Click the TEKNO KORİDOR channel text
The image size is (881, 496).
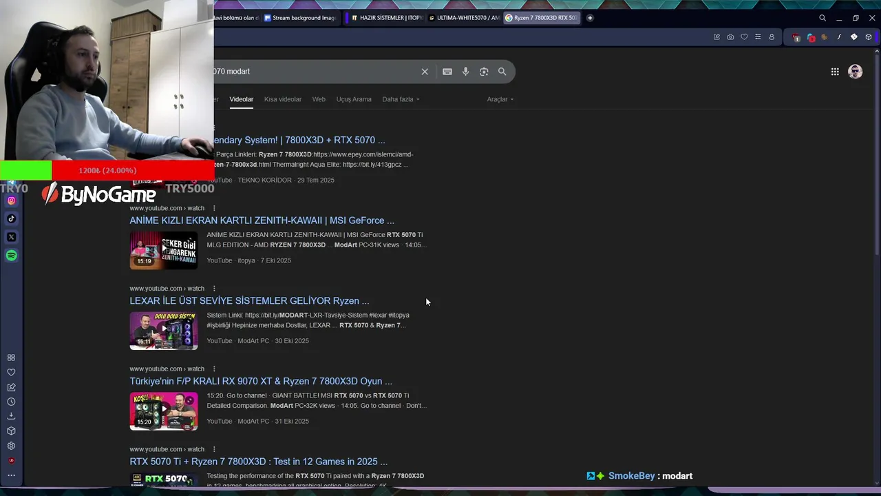(264, 180)
